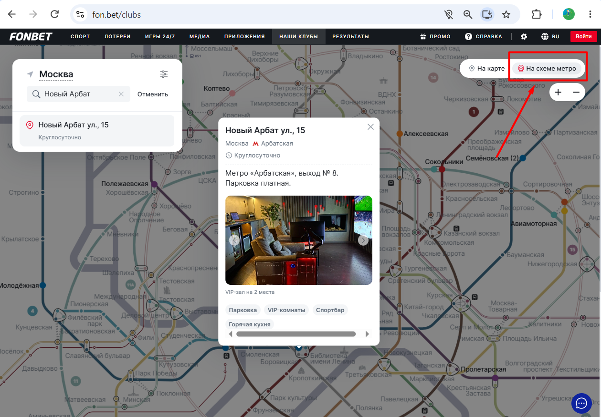Screen dimensions: 601x417
Task: Click the Сокольники station on the map
Action: (x=442, y=169)
